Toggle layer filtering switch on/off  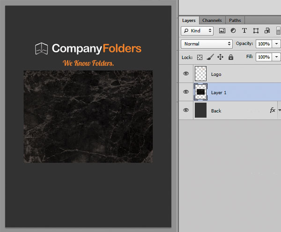coord(278,31)
